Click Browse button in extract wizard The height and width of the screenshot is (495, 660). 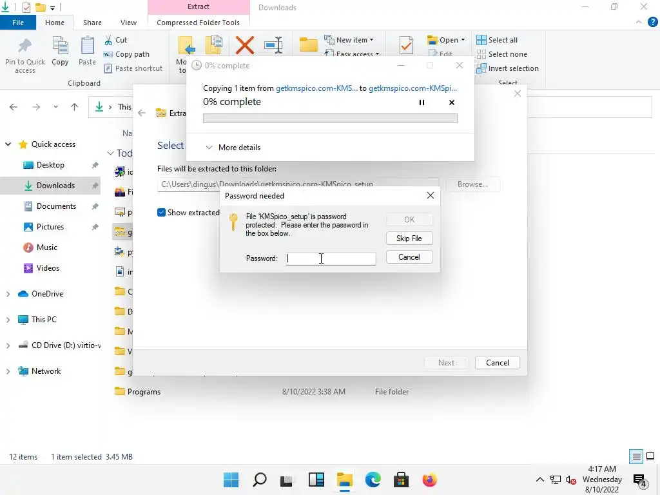[x=472, y=184]
